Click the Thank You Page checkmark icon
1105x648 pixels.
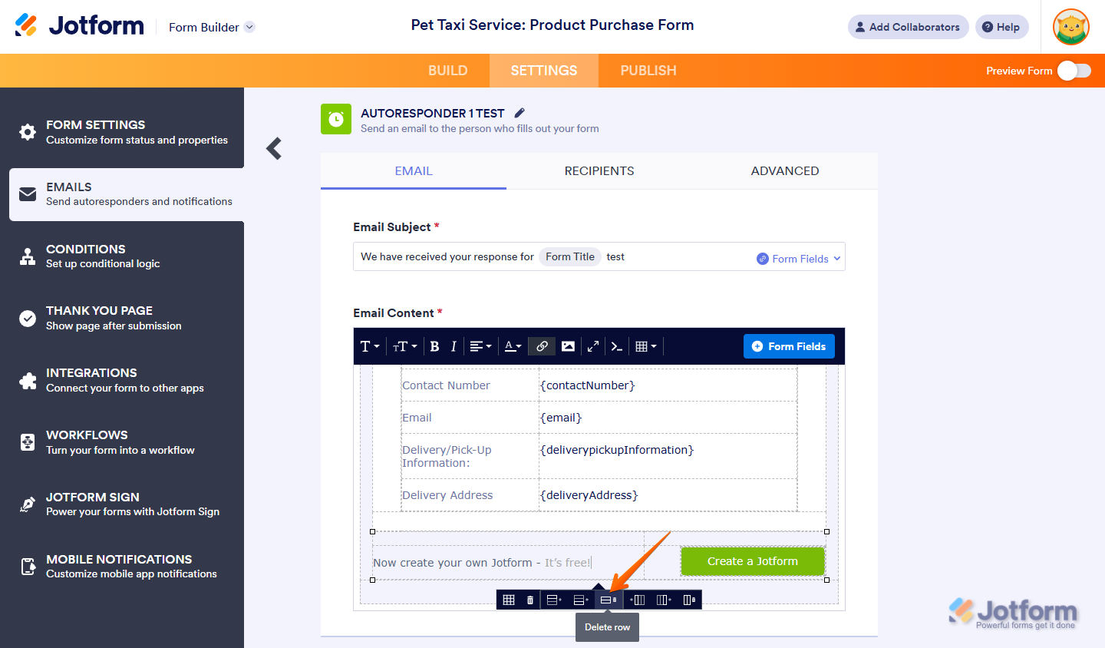click(x=28, y=319)
